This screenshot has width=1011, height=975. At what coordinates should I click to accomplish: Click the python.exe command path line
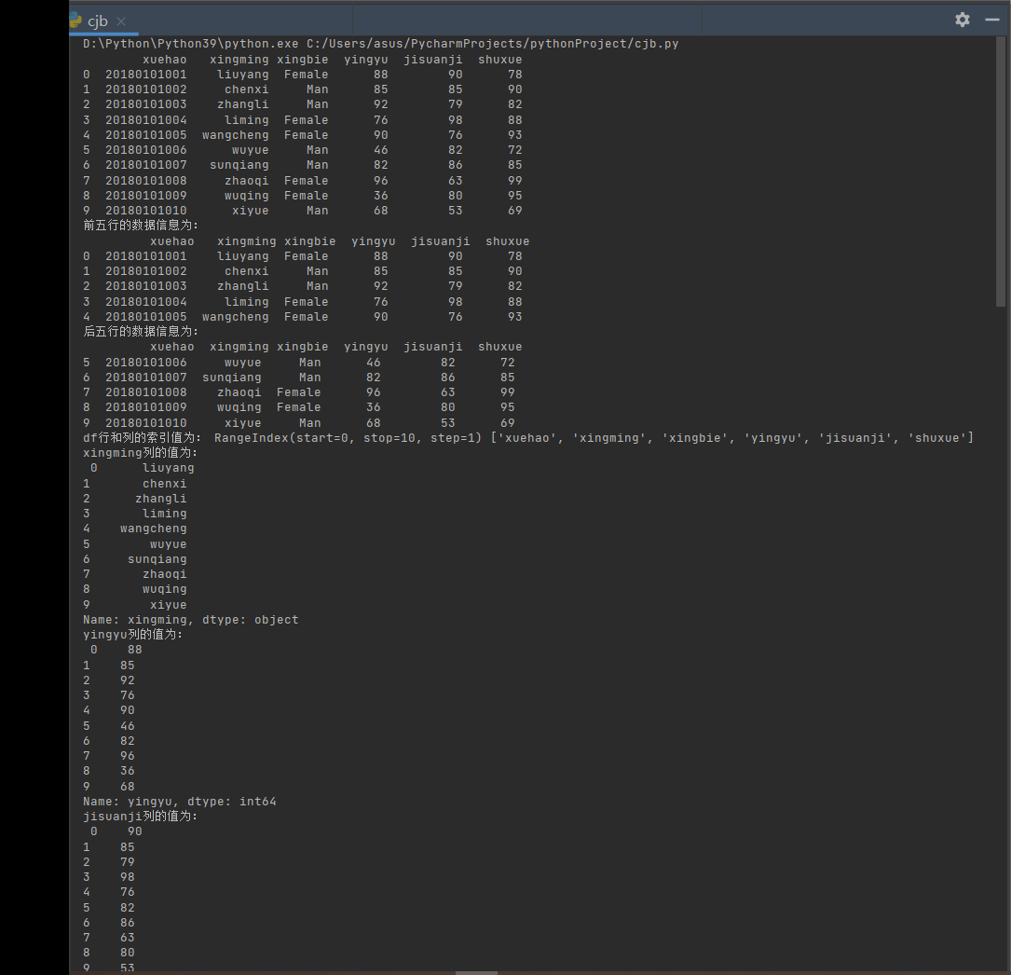coord(380,44)
